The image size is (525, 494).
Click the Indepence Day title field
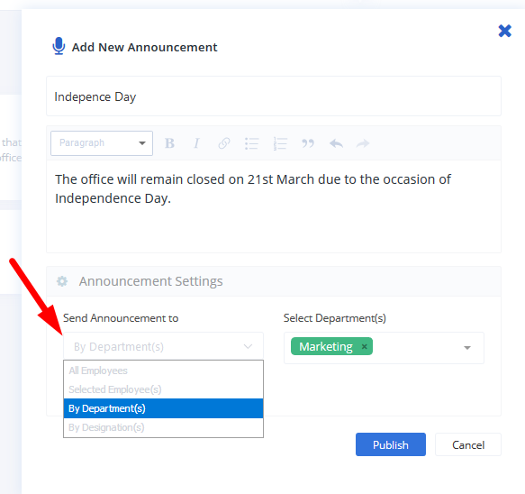point(274,96)
